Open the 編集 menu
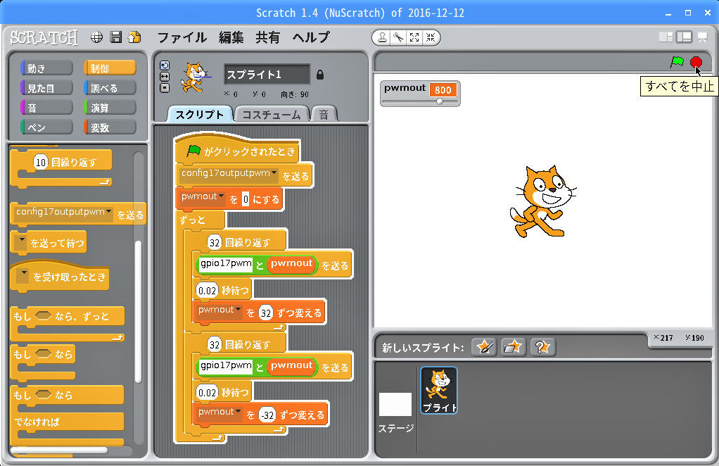 pos(231,37)
